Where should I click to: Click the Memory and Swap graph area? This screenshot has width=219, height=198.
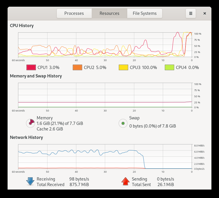coord(105,95)
